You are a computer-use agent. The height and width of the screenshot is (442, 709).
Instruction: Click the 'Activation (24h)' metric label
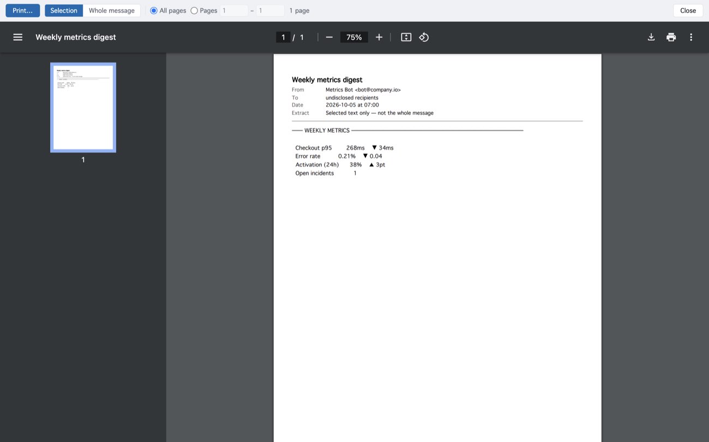tap(317, 165)
